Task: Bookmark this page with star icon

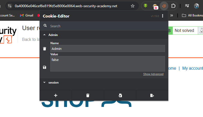Action: pyautogui.click(x=133, y=6)
